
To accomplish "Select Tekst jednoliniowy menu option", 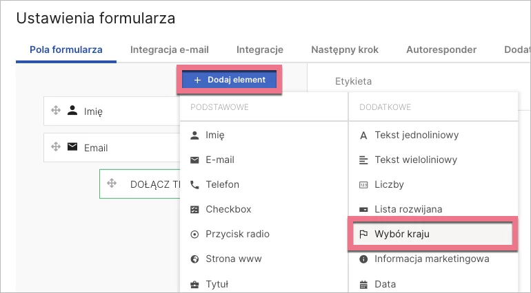I will click(x=417, y=135).
